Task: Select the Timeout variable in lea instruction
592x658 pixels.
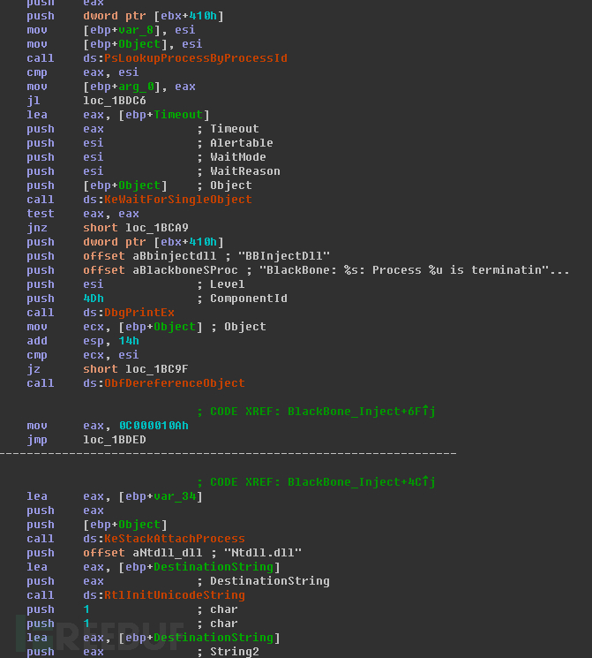Action: point(178,115)
